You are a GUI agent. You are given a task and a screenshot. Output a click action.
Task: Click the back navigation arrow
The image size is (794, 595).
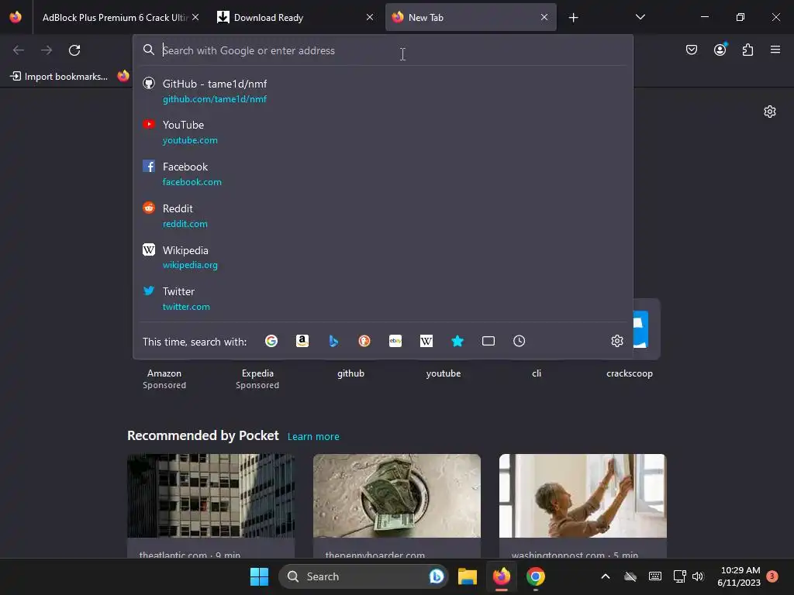coord(19,50)
